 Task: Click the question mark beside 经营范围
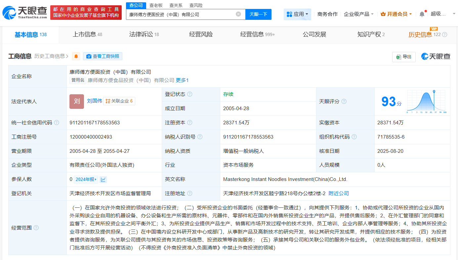tap(35, 228)
